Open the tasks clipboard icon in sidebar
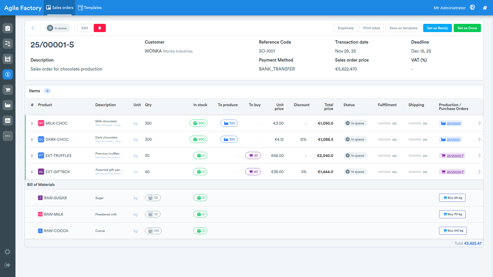This screenshot has height=277, width=493. pos(8,28)
